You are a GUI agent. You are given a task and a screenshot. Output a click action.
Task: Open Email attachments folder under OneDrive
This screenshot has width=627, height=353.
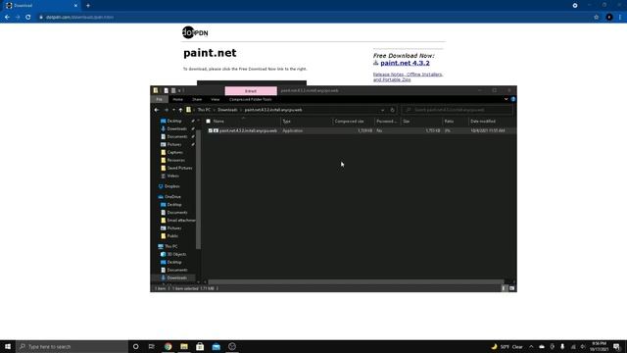(x=180, y=220)
